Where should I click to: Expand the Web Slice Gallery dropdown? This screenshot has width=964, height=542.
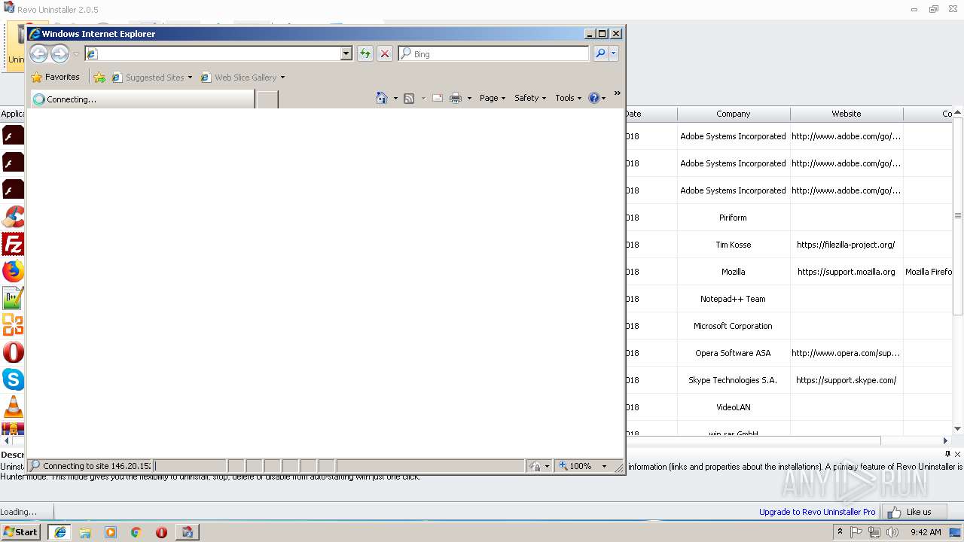pos(282,78)
